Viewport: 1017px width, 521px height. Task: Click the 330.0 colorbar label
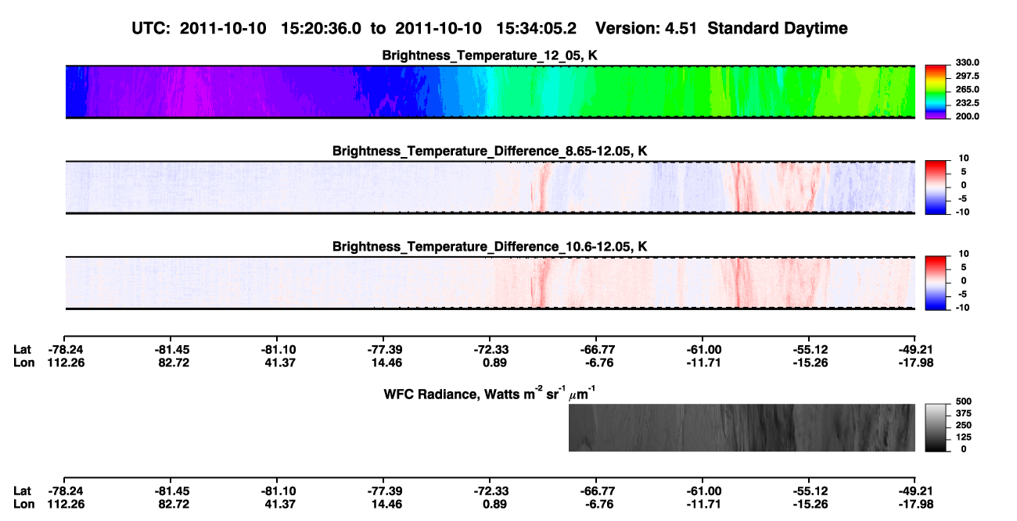coord(967,63)
